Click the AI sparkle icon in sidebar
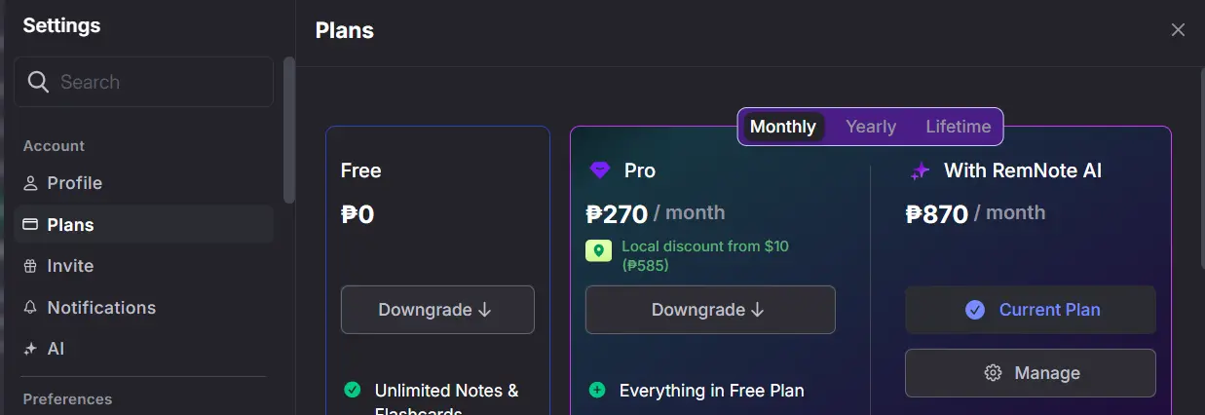This screenshot has width=1205, height=415. pos(30,349)
